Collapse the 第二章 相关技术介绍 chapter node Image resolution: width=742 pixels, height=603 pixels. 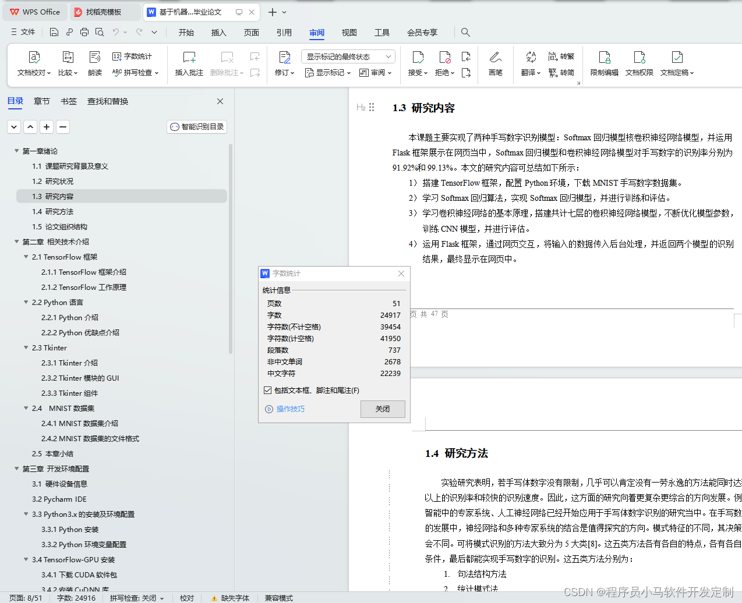pos(16,242)
